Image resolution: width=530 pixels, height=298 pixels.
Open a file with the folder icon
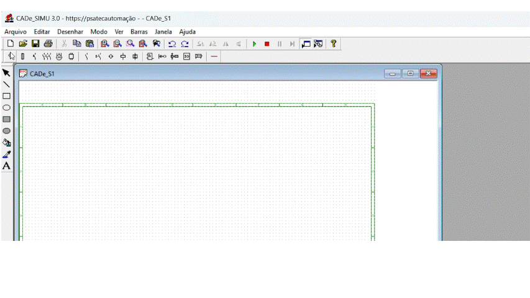tap(23, 44)
